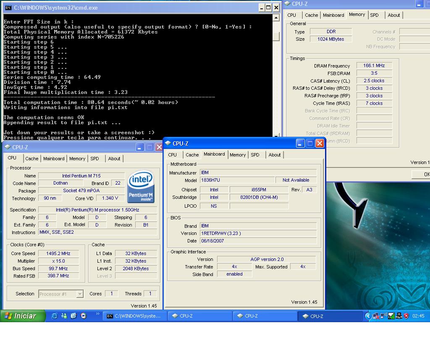Click memory type DDR field
Viewport: 430px width, 344px height.
(331, 31)
